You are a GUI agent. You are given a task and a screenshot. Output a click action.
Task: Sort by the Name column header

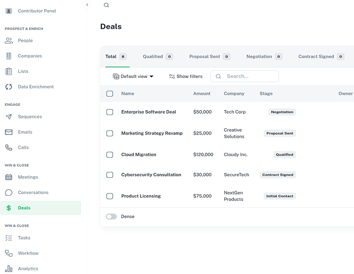coord(128,93)
